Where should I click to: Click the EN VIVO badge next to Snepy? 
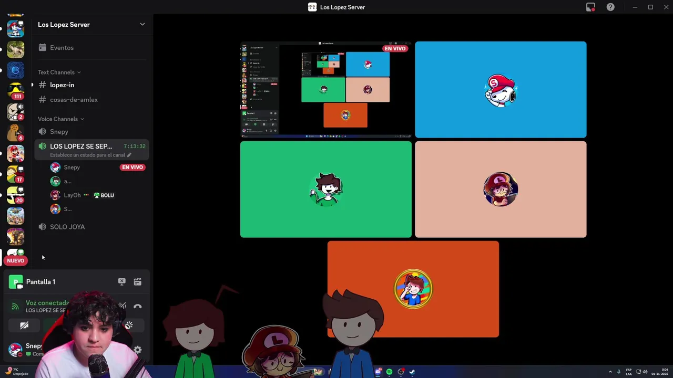tap(132, 167)
